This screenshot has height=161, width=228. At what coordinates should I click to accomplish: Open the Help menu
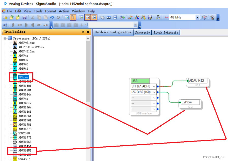tap(91, 11)
